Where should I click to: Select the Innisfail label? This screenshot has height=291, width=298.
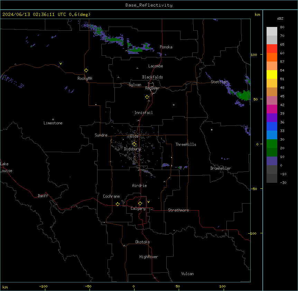coord(143,113)
